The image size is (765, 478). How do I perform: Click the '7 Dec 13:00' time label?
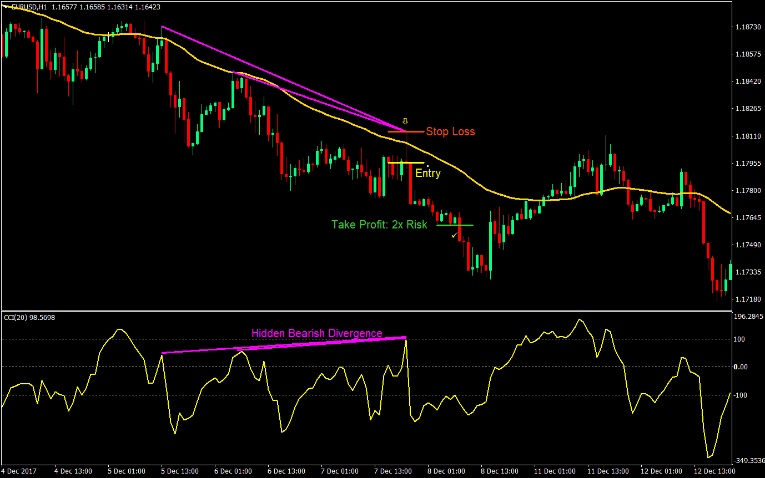click(393, 471)
